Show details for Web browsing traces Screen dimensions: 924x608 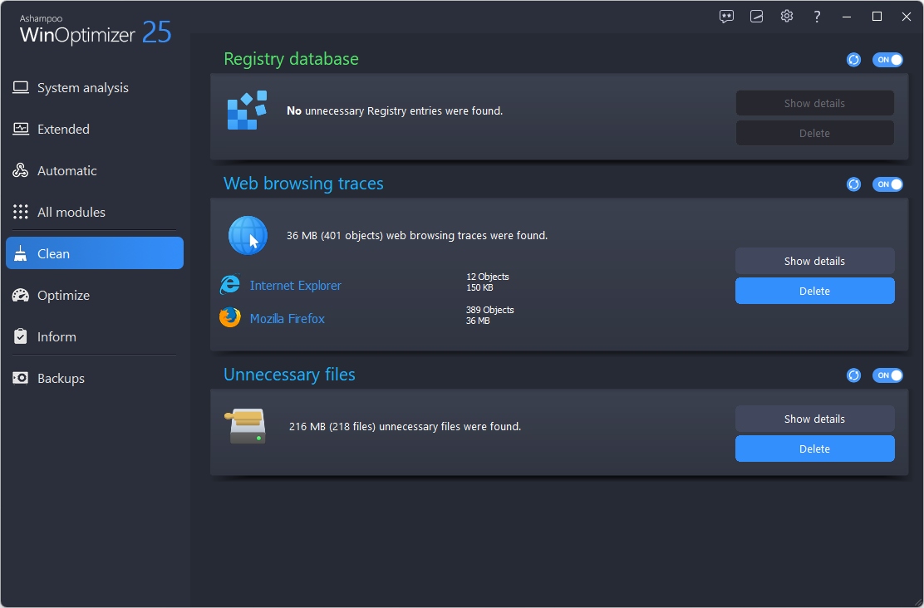[814, 261]
